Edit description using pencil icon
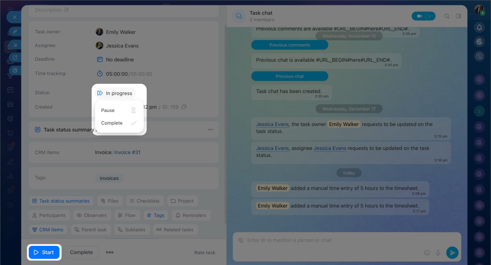 click(67, 10)
